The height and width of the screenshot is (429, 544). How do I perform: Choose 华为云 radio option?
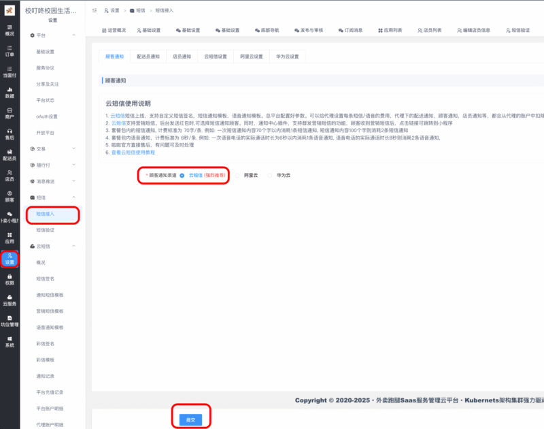(269, 175)
